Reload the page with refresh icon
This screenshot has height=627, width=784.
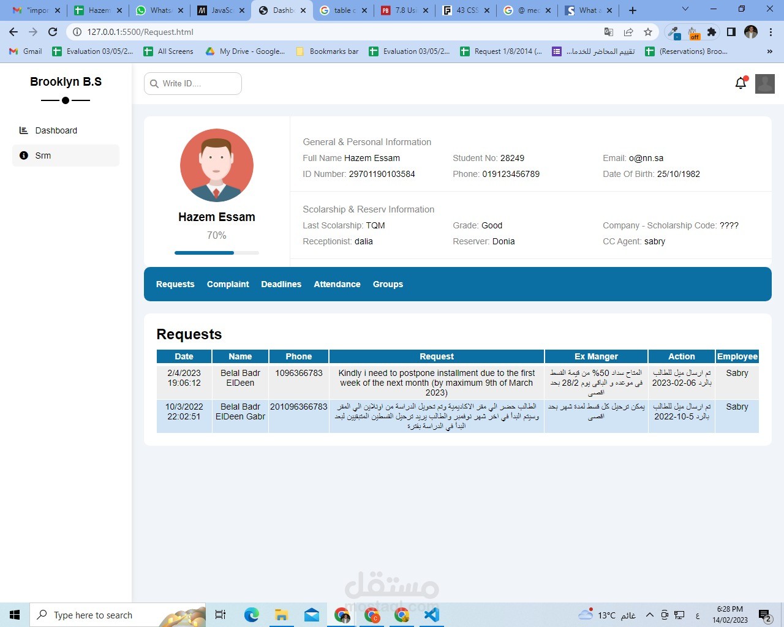tap(53, 32)
